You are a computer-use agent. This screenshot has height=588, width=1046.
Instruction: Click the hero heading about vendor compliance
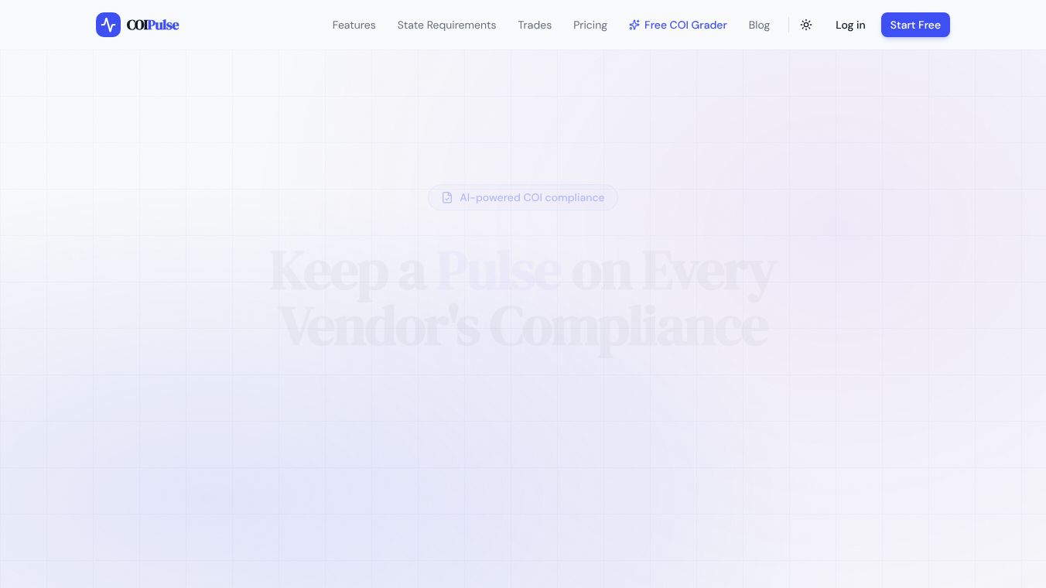[523, 298]
